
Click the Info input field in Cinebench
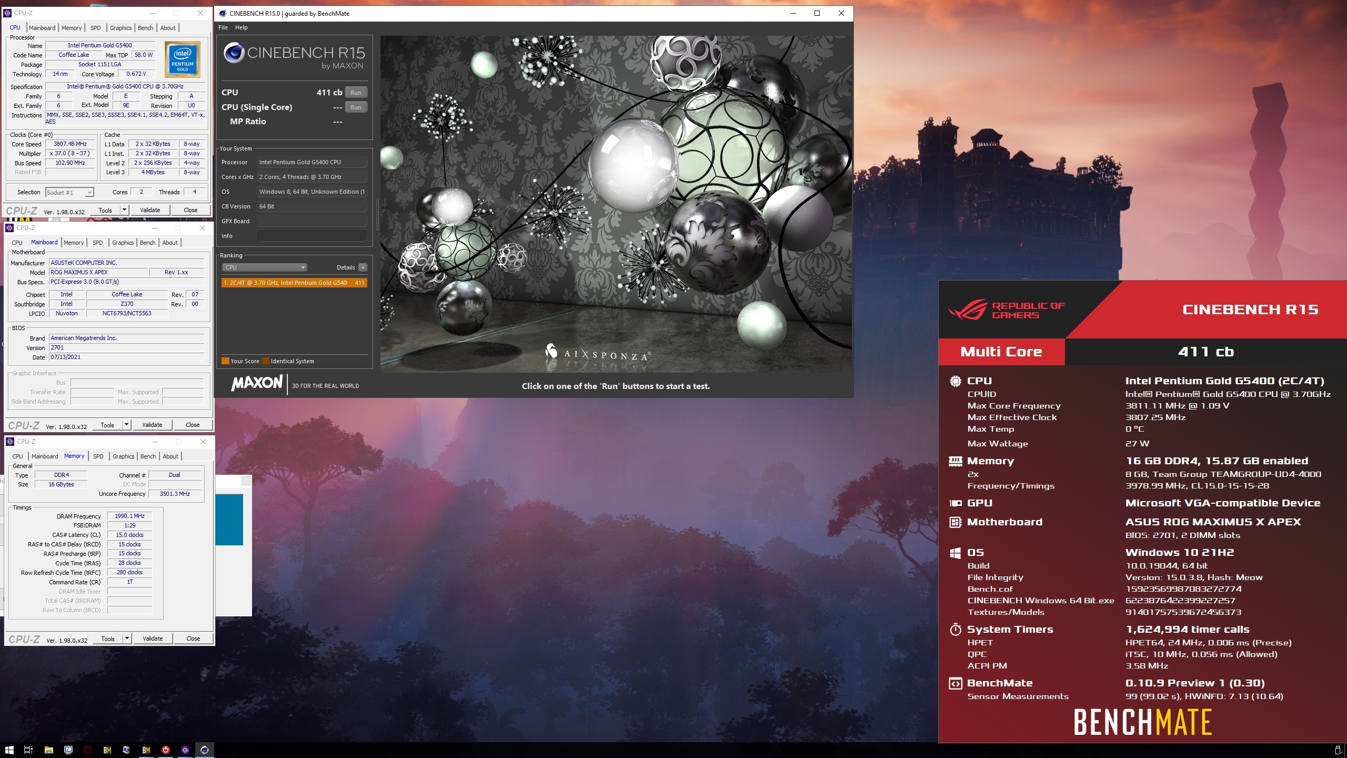coord(312,236)
